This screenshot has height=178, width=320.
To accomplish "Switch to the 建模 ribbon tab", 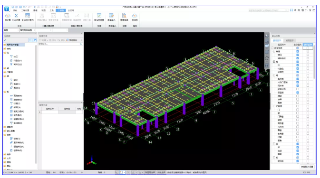I will (x=35, y=10).
